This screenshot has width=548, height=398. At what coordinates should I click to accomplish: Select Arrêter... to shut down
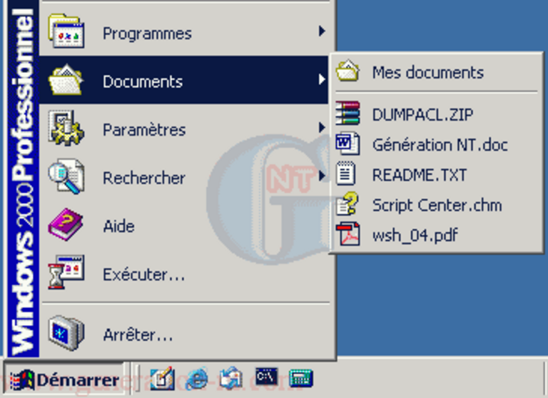[185, 334]
